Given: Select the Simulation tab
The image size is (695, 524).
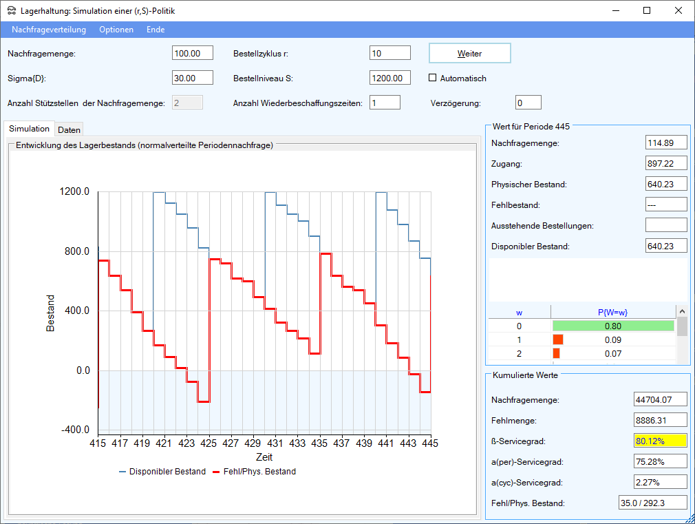Looking at the screenshot, I should [29, 129].
